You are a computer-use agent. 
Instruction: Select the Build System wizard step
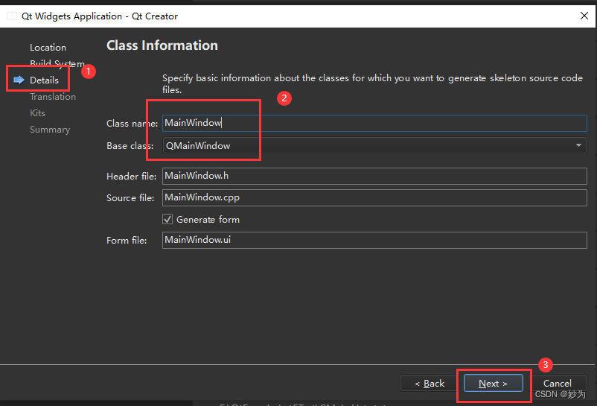[57, 63]
